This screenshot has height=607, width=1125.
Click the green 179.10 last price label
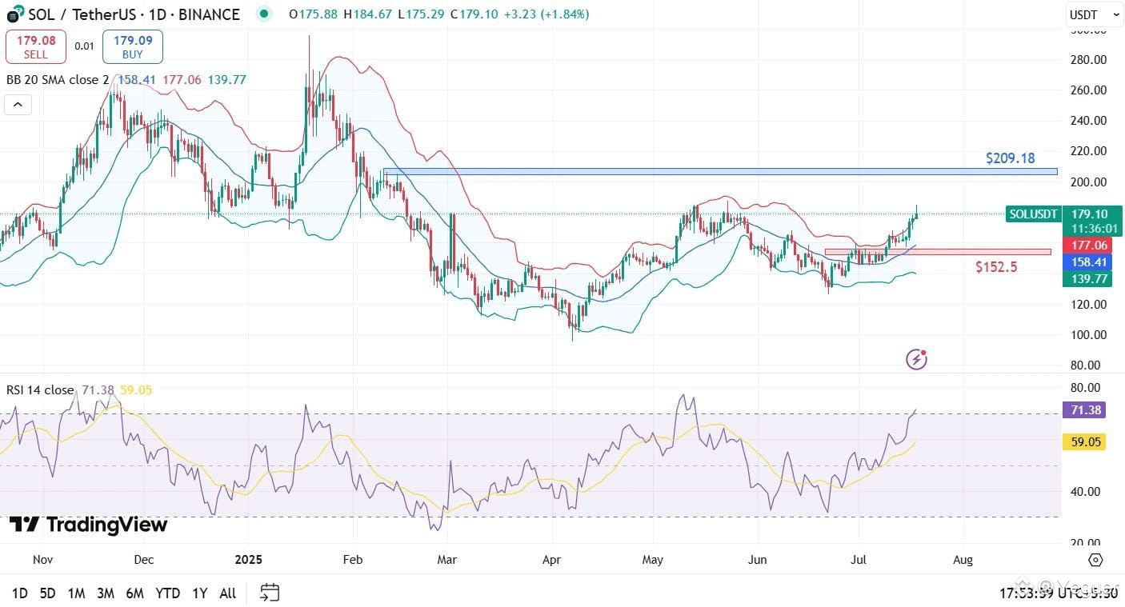(x=1089, y=214)
